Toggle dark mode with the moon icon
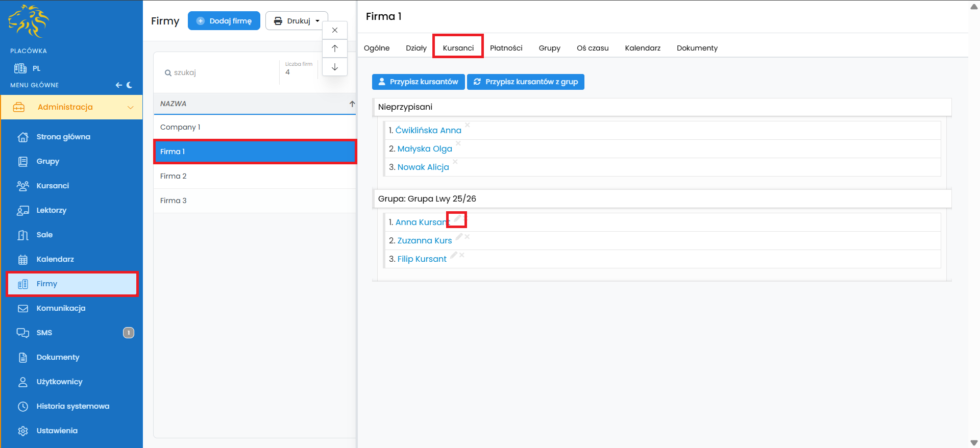 click(130, 85)
